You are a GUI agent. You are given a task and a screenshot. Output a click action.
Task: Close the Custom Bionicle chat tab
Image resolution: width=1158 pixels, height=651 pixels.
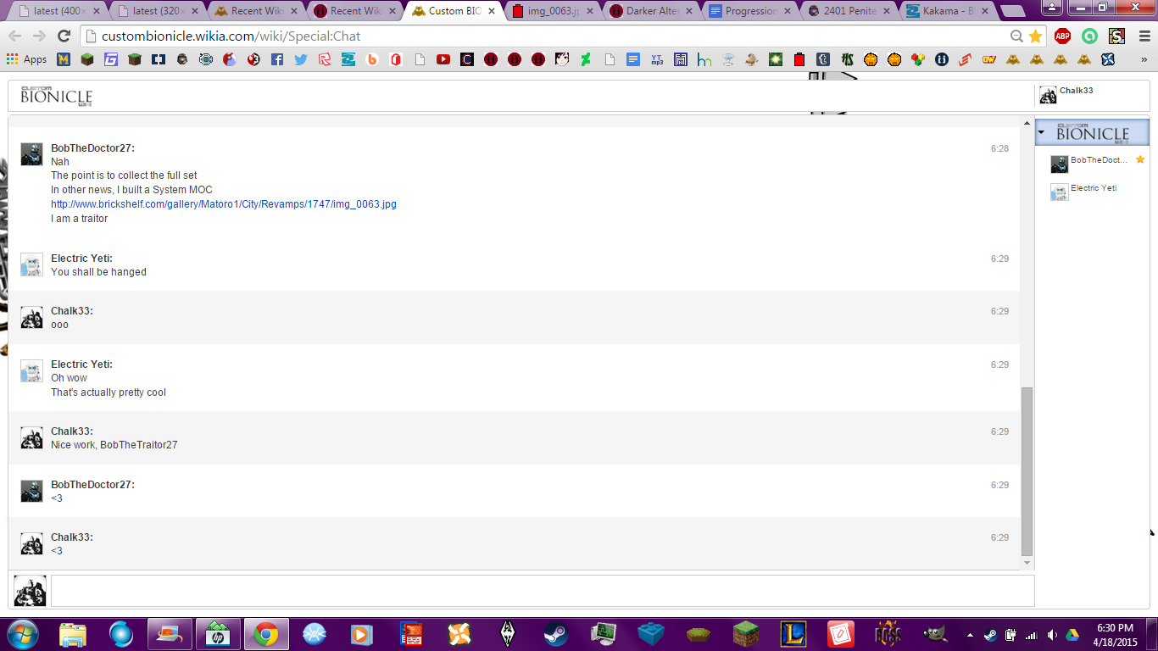(x=492, y=11)
